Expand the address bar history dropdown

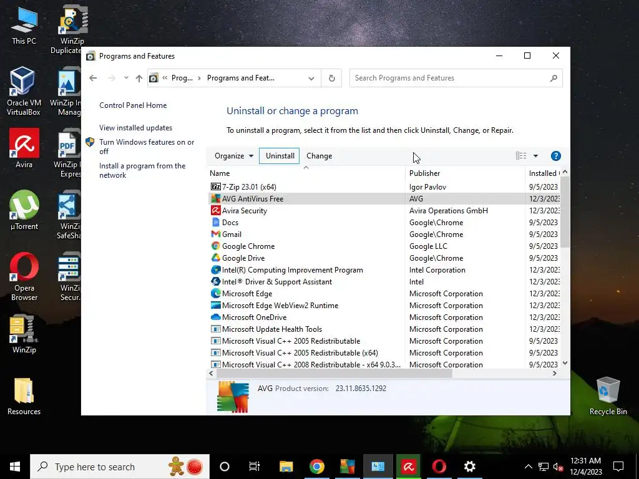pos(311,78)
